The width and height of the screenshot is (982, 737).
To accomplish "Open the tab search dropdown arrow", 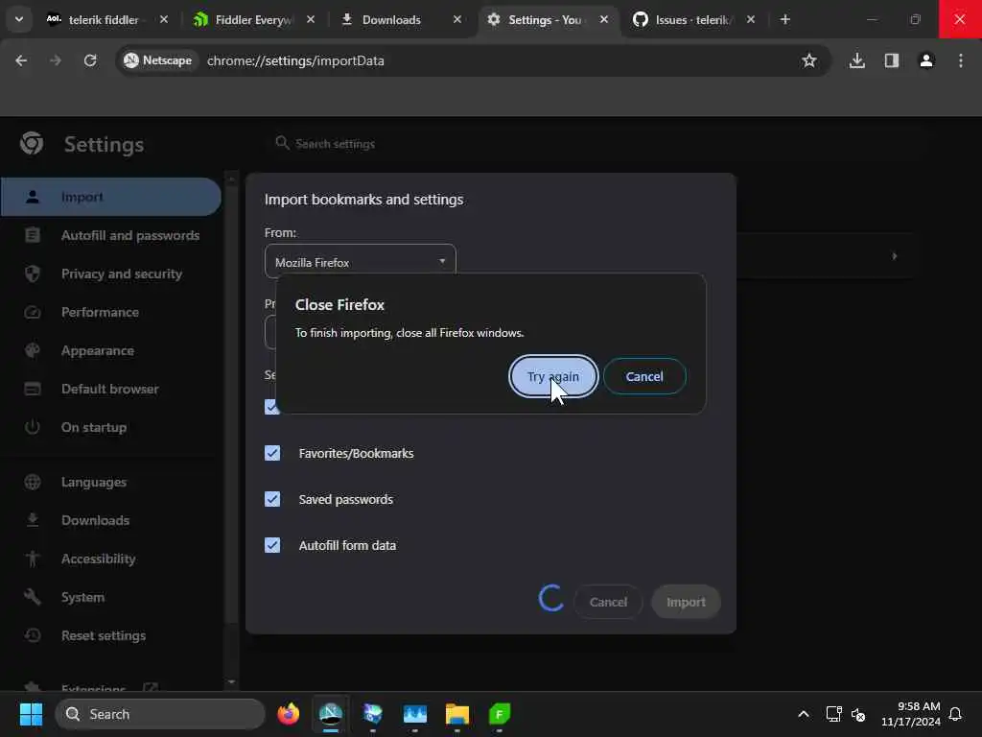I will 19,19.
